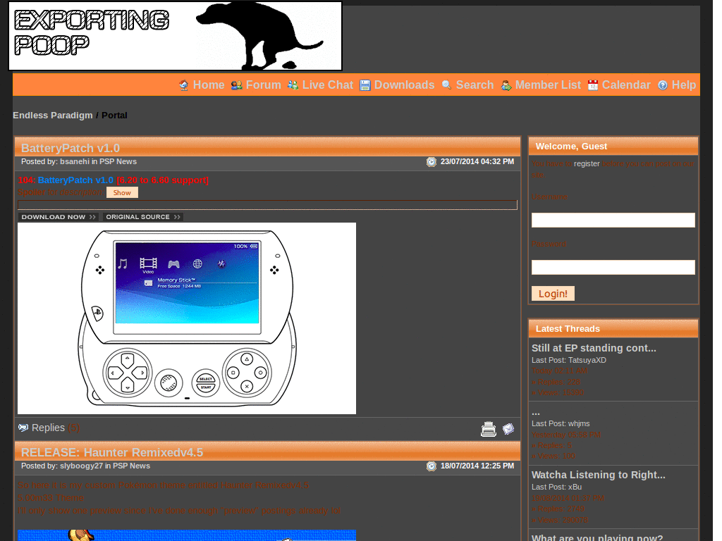Open the Member List page
Screen dimensions: 722x541
pyautogui.click(x=548, y=85)
